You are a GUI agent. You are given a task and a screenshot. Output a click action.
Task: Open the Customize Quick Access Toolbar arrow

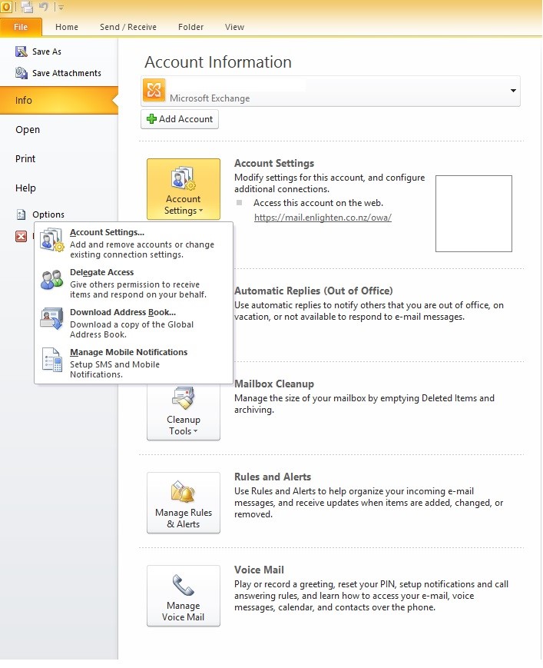pos(61,7)
